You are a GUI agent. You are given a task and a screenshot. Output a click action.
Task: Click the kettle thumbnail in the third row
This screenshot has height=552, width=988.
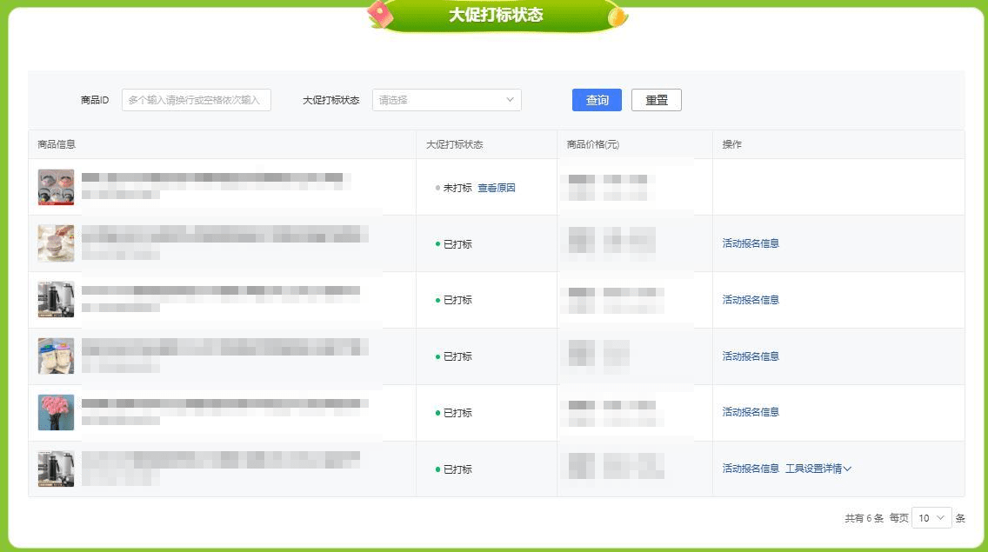pos(56,300)
